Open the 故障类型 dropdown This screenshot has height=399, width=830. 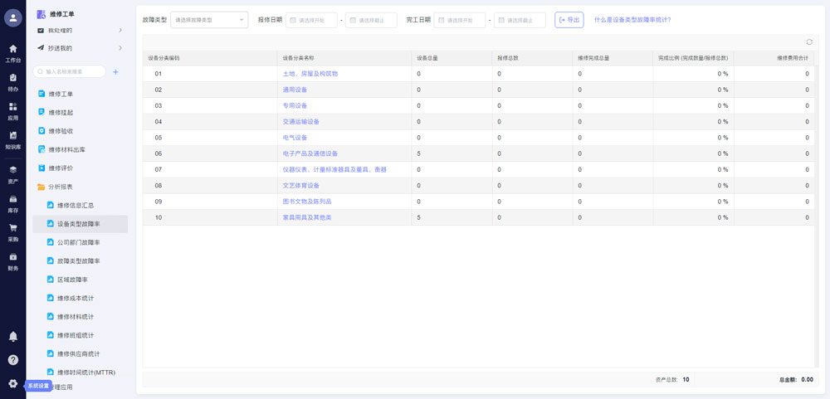[x=208, y=20]
